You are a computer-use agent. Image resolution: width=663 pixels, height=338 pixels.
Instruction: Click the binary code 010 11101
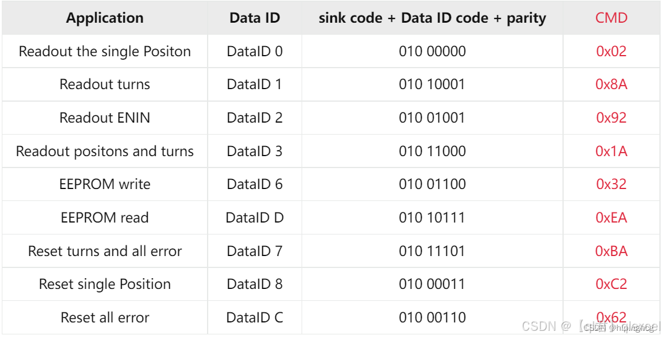[x=432, y=251]
